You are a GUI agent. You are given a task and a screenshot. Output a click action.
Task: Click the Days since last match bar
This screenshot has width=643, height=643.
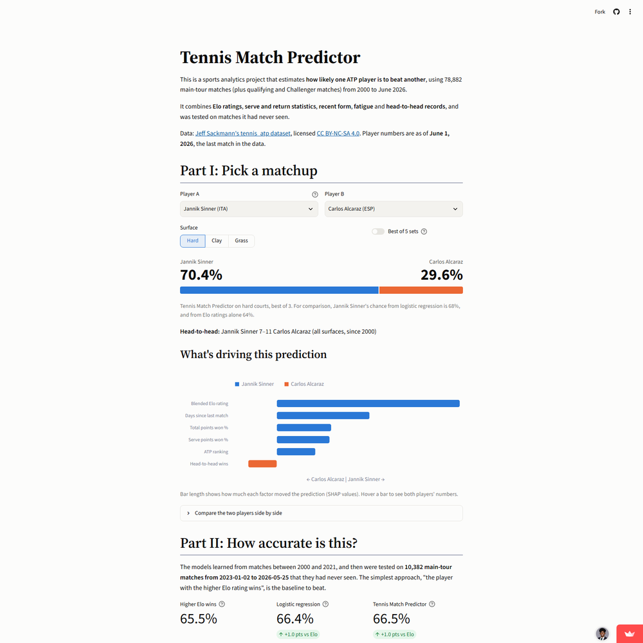323,416
